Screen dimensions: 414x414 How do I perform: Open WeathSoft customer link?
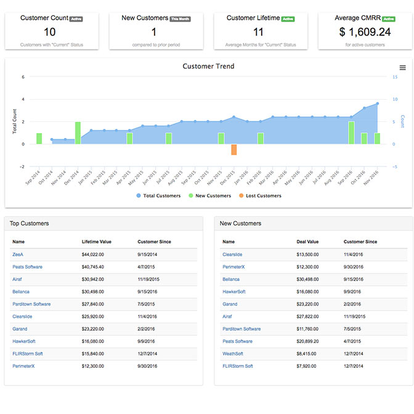pos(233,354)
